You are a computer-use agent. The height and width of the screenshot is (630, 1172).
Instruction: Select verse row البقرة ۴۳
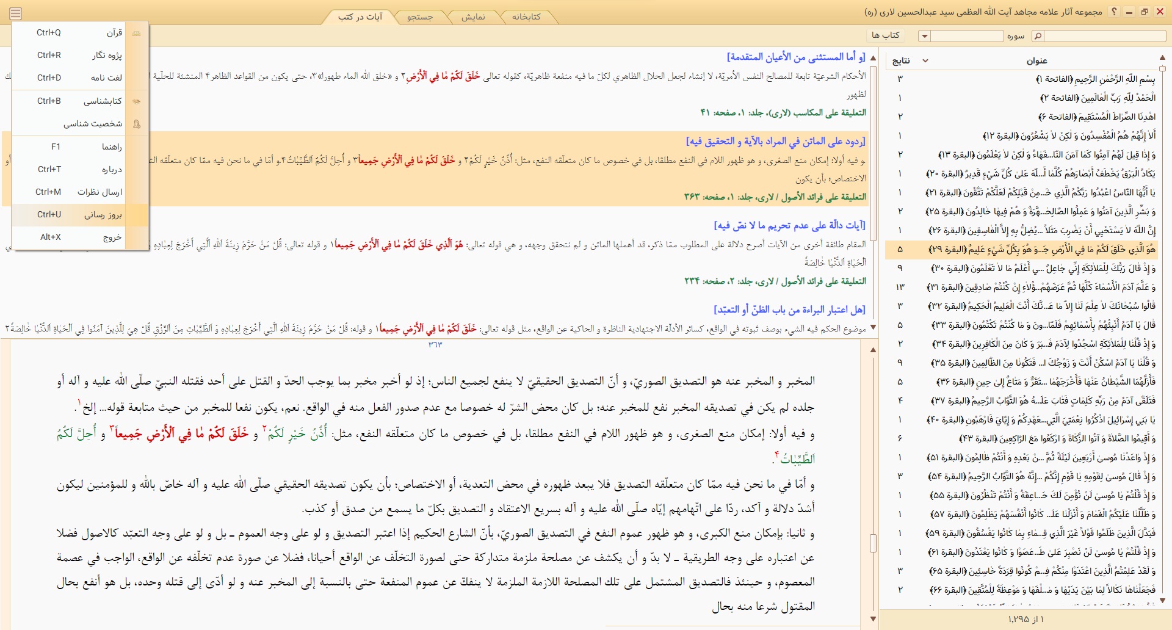click(1021, 438)
